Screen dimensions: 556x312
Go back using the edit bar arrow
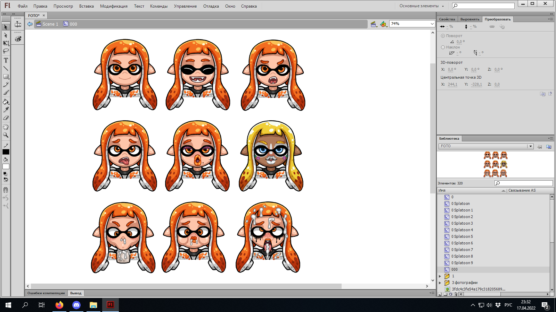(30, 24)
